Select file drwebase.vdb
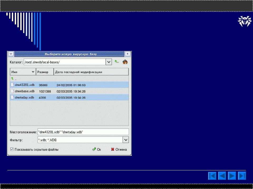 point(69,91)
